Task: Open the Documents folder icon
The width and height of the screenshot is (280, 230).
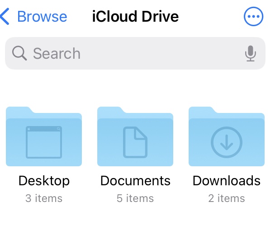Action: pyautogui.click(x=135, y=136)
